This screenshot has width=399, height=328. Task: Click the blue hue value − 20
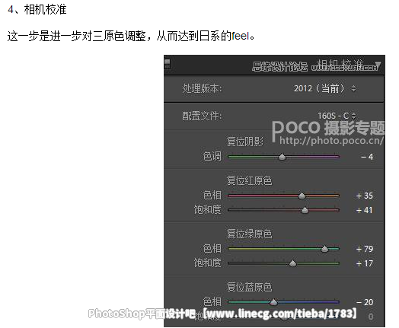coord(365,302)
